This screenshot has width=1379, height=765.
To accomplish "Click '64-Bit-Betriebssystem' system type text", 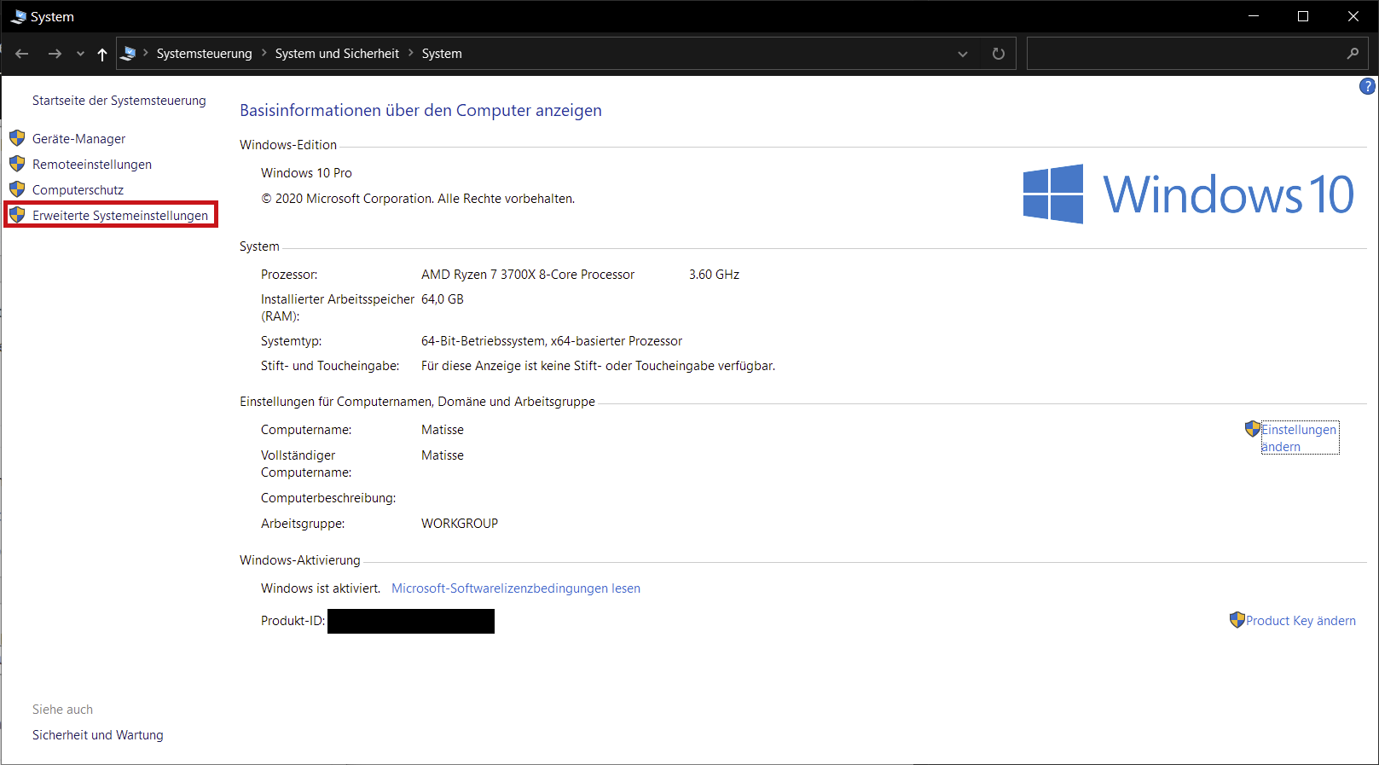I will coord(483,341).
